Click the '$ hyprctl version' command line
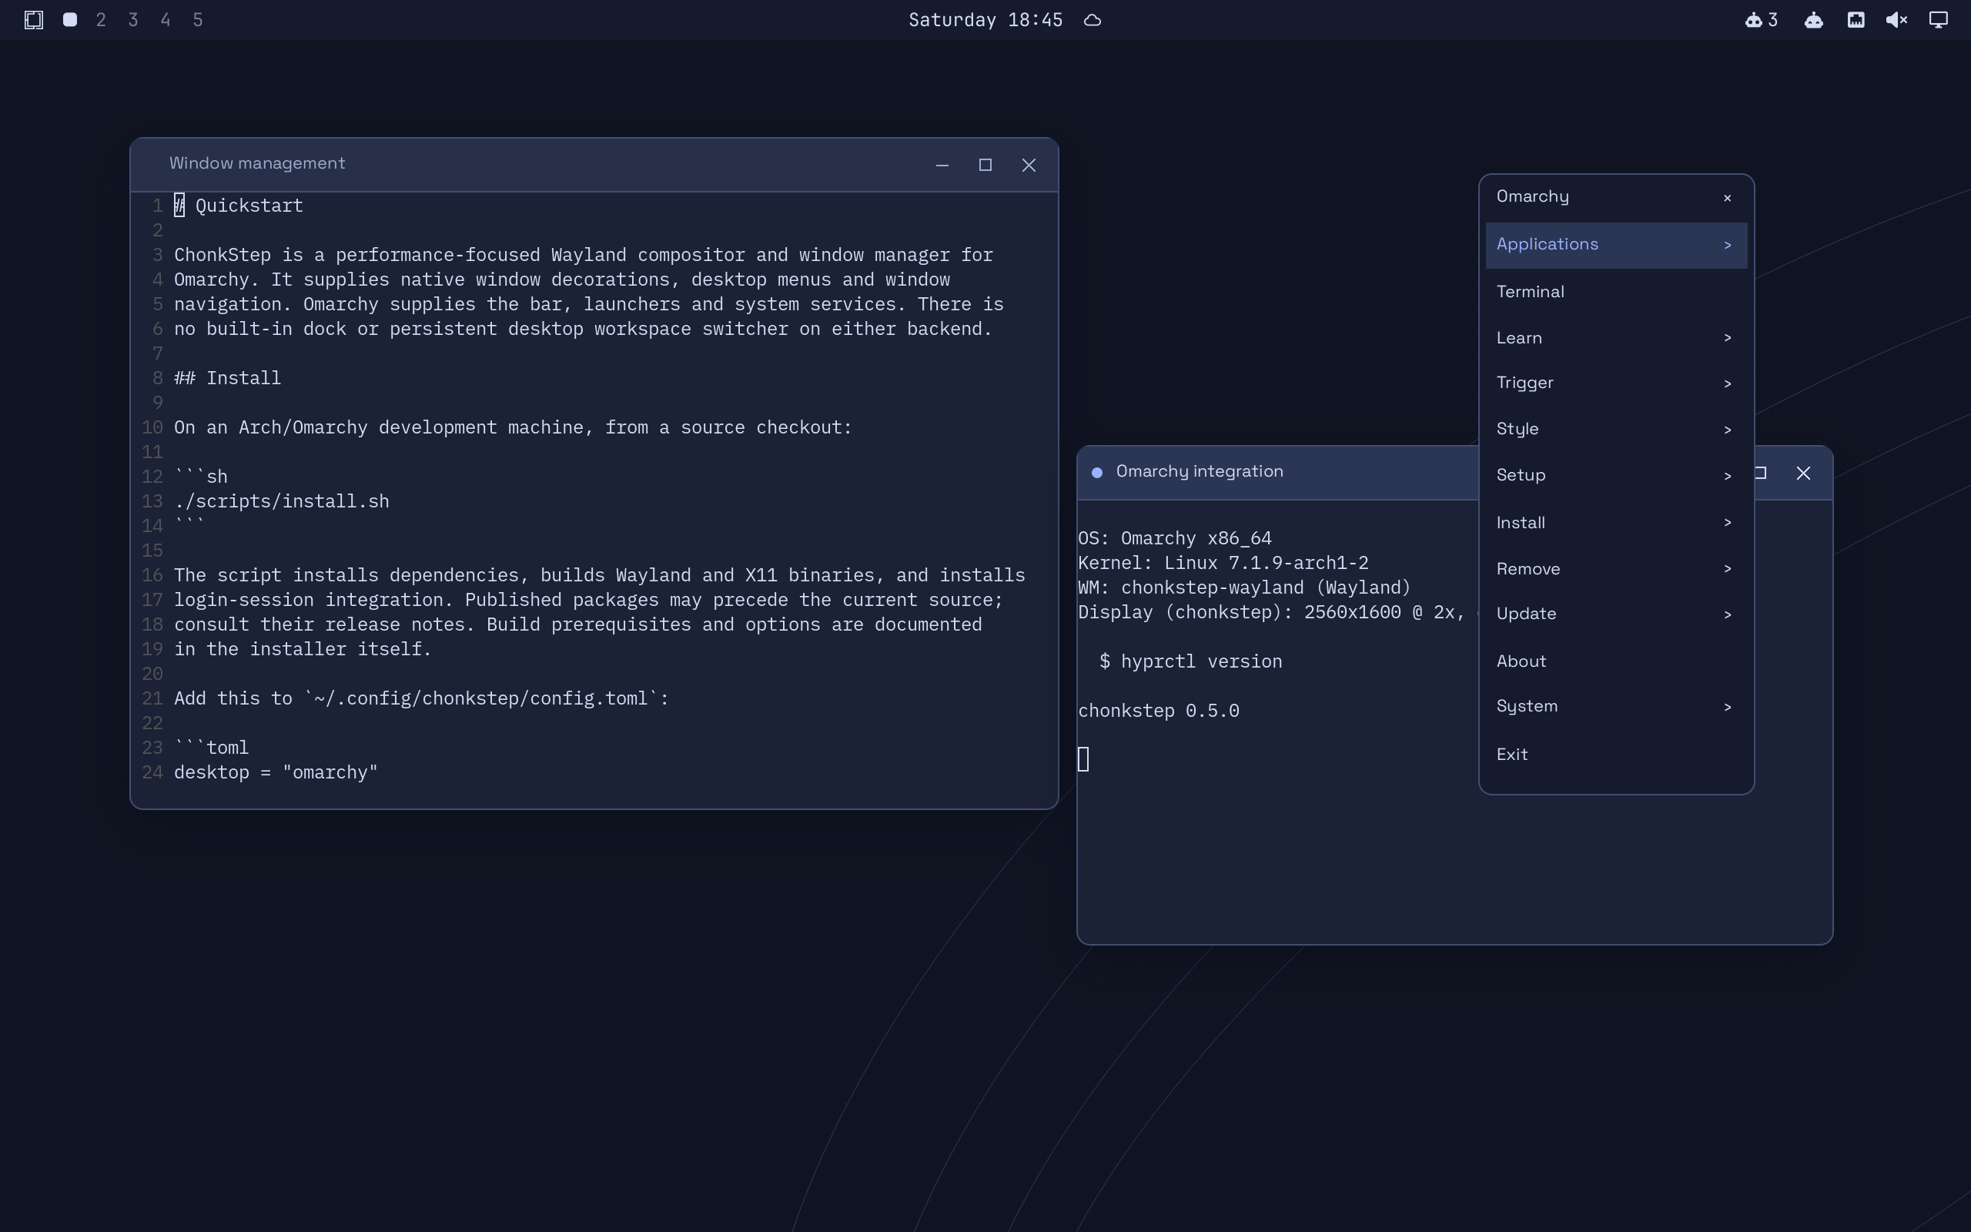Viewport: 1971px width, 1232px height. click(x=1191, y=661)
